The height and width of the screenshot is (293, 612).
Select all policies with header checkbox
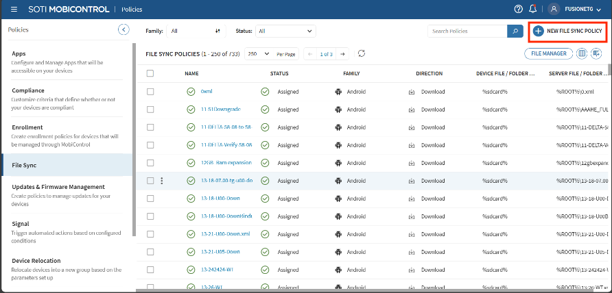coord(150,73)
